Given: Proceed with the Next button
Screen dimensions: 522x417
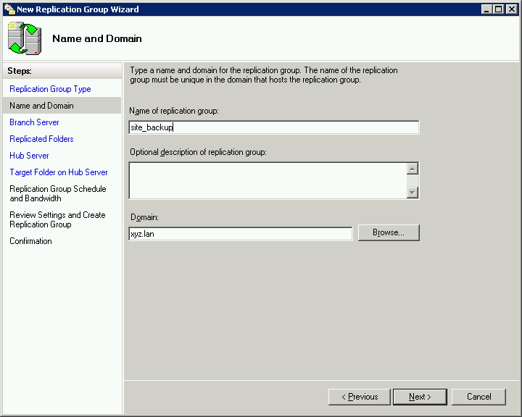Looking at the screenshot, I should tap(420, 397).
